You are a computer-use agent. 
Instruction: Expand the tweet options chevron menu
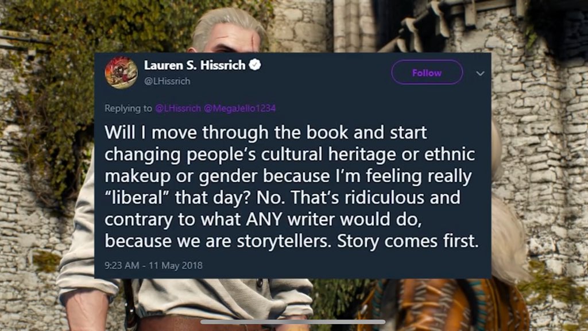481,73
